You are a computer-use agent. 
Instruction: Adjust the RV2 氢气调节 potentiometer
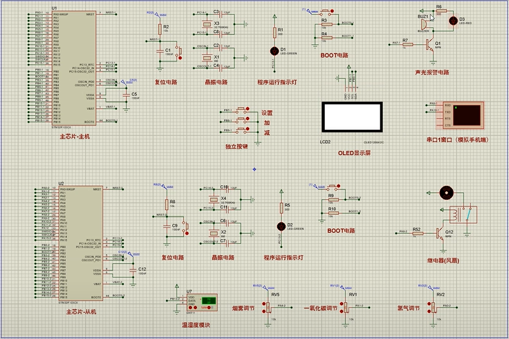[433, 307]
